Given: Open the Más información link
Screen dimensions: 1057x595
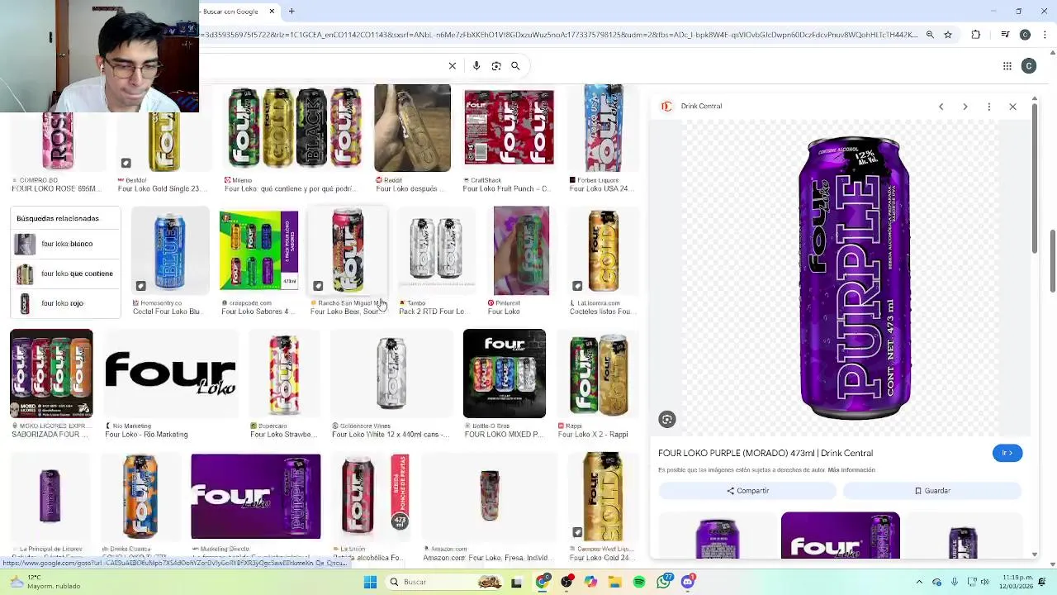Looking at the screenshot, I should pyautogui.click(x=851, y=470).
